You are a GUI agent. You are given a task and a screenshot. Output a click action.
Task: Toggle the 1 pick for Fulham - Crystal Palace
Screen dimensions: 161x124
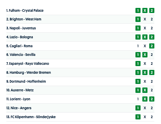coord(138,10)
